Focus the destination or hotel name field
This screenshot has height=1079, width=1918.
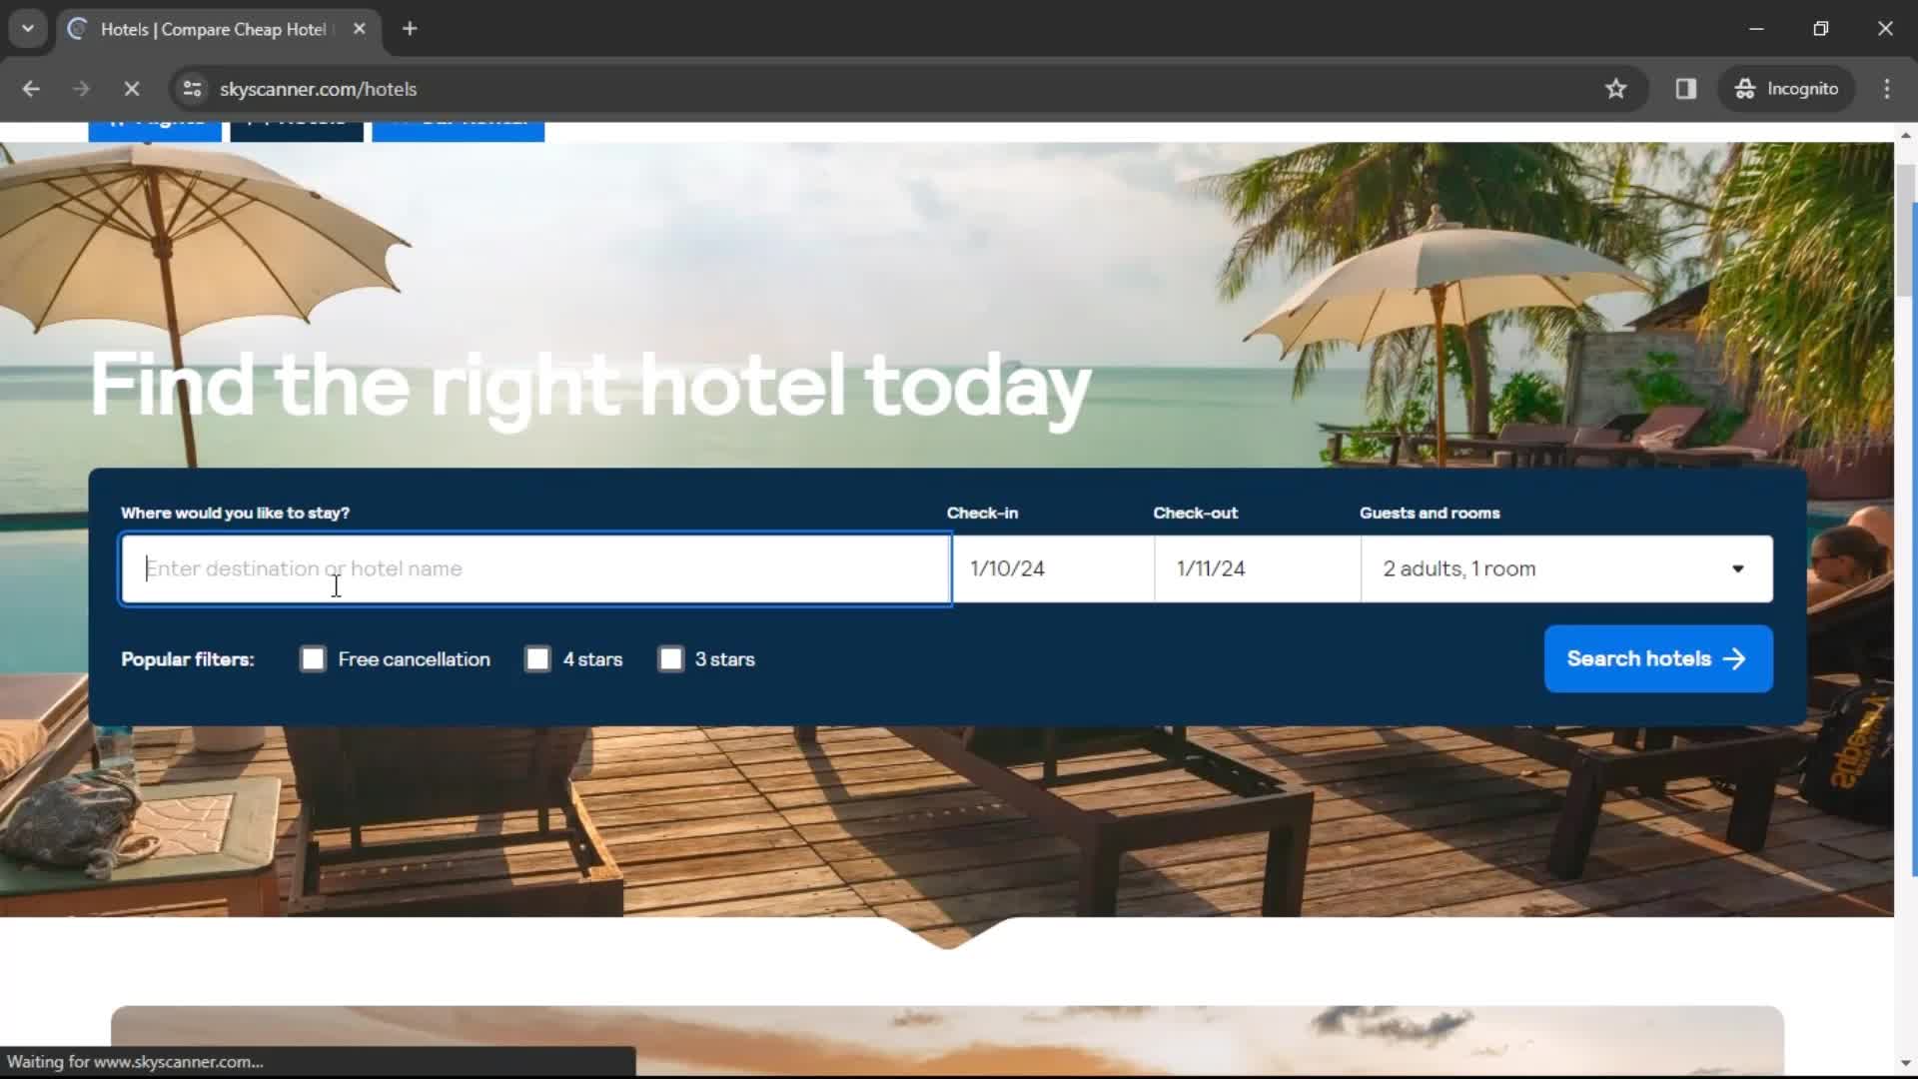(x=535, y=568)
